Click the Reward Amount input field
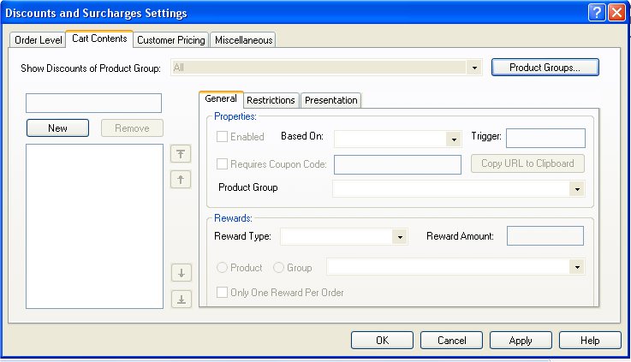Viewport: 631px width, 362px height. click(545, 236)
